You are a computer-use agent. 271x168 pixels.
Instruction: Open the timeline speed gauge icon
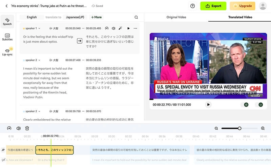(x=9, y=128)
